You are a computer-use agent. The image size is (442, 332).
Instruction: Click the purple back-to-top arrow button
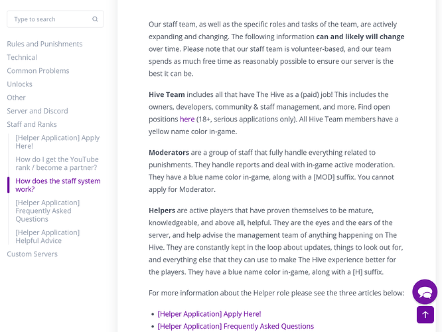[425, 315]
